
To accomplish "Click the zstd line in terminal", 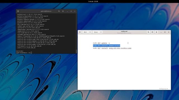I will 26,48.
